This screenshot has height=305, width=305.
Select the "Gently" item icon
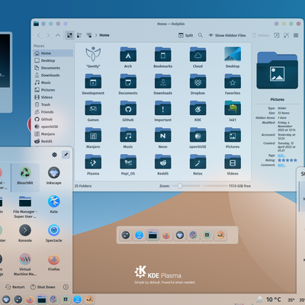(x=93, y=54)
